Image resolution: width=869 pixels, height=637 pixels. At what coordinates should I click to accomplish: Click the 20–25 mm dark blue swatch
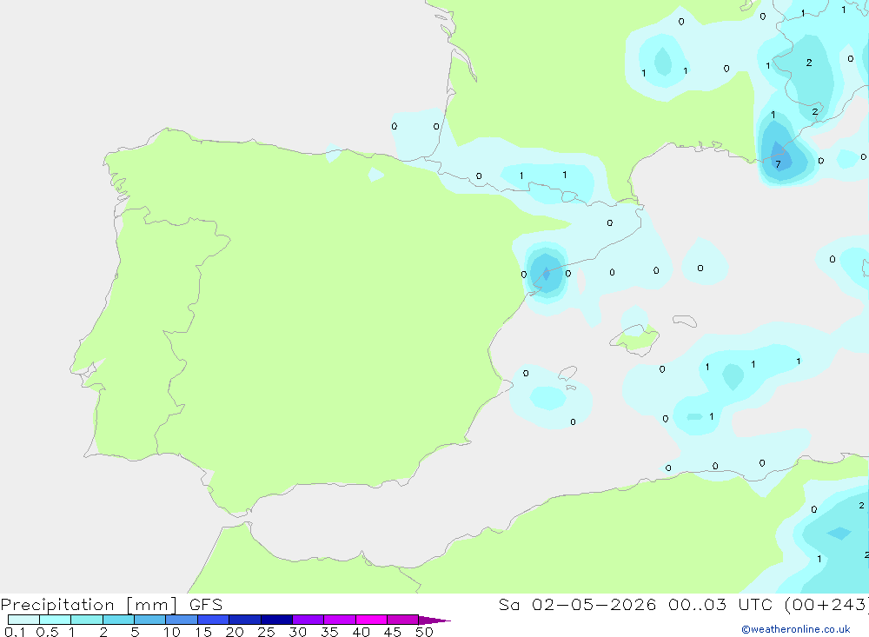[245, 620]
